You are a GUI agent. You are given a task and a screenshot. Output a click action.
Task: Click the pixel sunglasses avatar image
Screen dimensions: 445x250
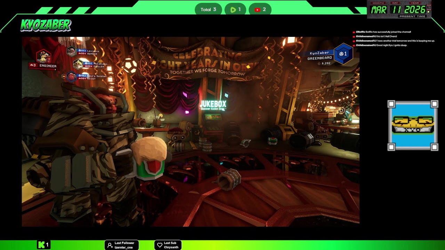[413, 125]
